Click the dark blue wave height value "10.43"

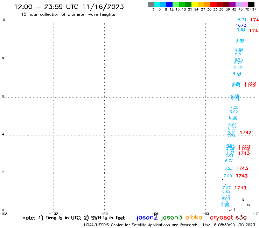[241, 25]
